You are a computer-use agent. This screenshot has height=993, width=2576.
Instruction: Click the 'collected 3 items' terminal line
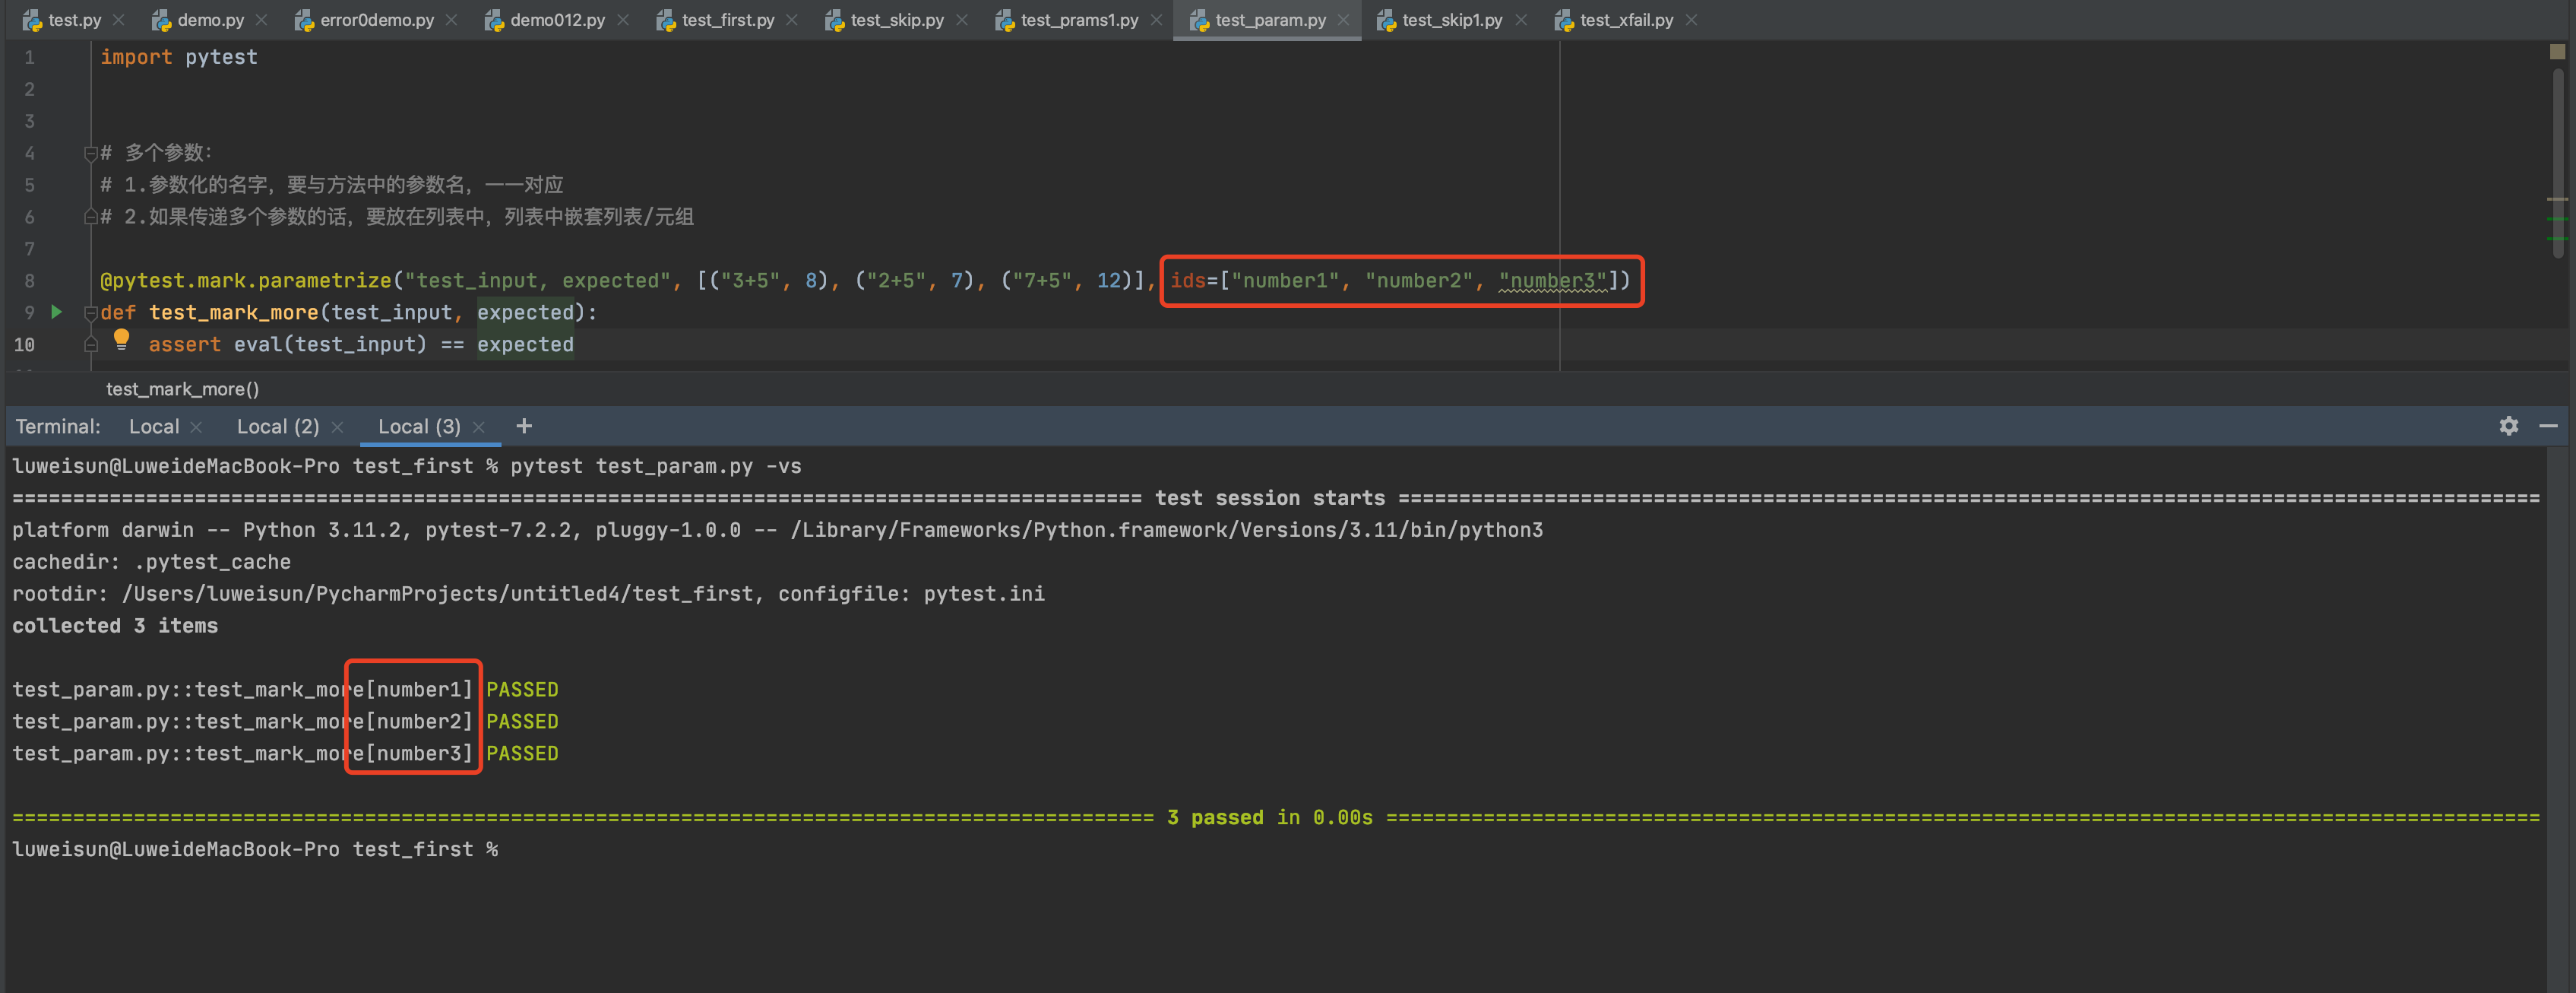point(115,626)
